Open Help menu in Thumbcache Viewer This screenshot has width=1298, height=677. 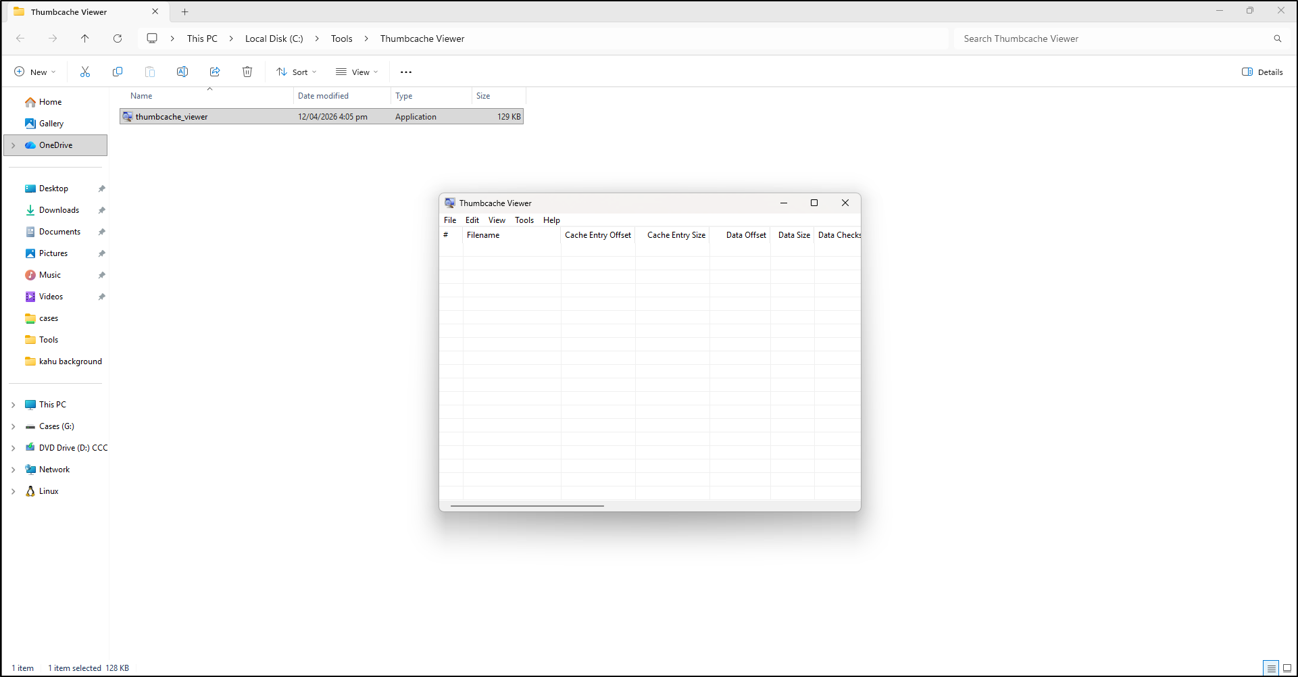[x=551, y=220]
